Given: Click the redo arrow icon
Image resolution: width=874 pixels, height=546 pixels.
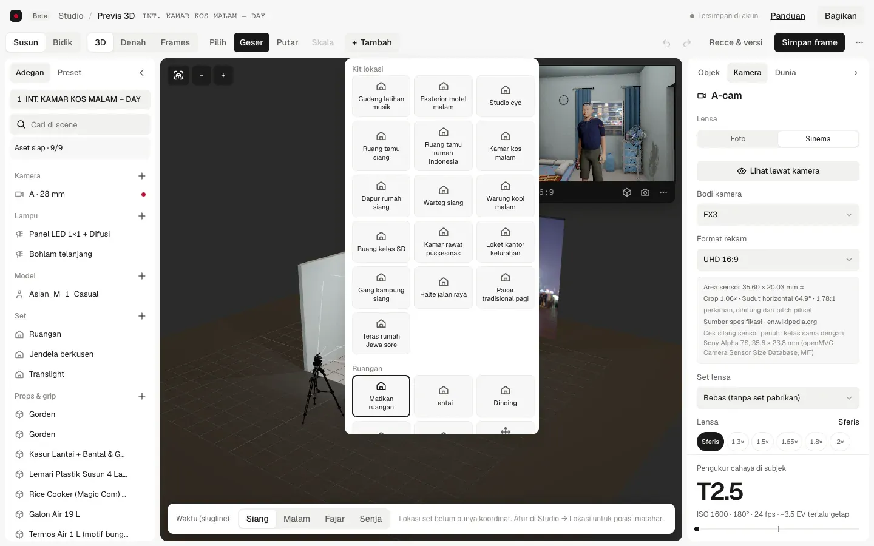Looking at the screenshot, I should click(x=687, y=43).
